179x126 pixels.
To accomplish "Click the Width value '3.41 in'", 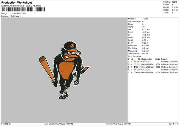I will [175, 10].
